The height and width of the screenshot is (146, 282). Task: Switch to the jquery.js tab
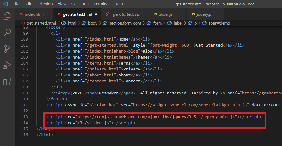tap(205, 14)
